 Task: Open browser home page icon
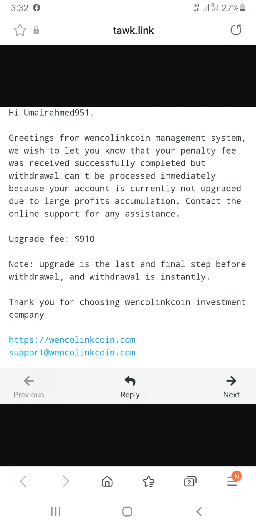[107, 481]
